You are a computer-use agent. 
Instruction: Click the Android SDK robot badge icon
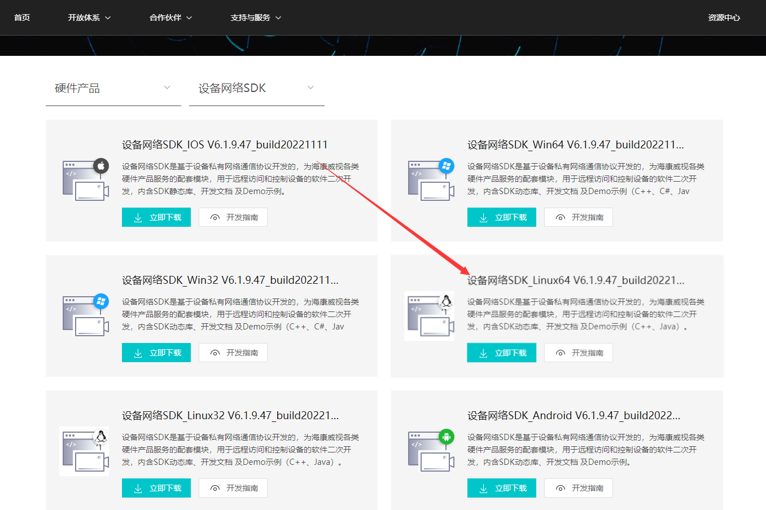(x=447, y=437)
